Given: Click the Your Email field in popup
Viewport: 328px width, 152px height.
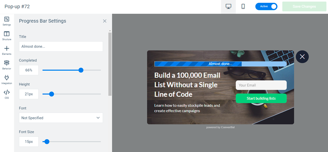Looking at the screenshot, I should [x=261, y=85].
